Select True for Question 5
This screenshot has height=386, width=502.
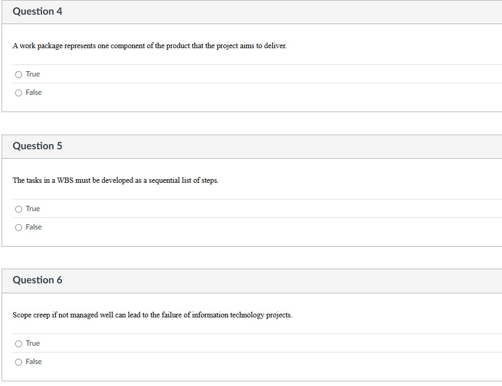tap(18, 208)
